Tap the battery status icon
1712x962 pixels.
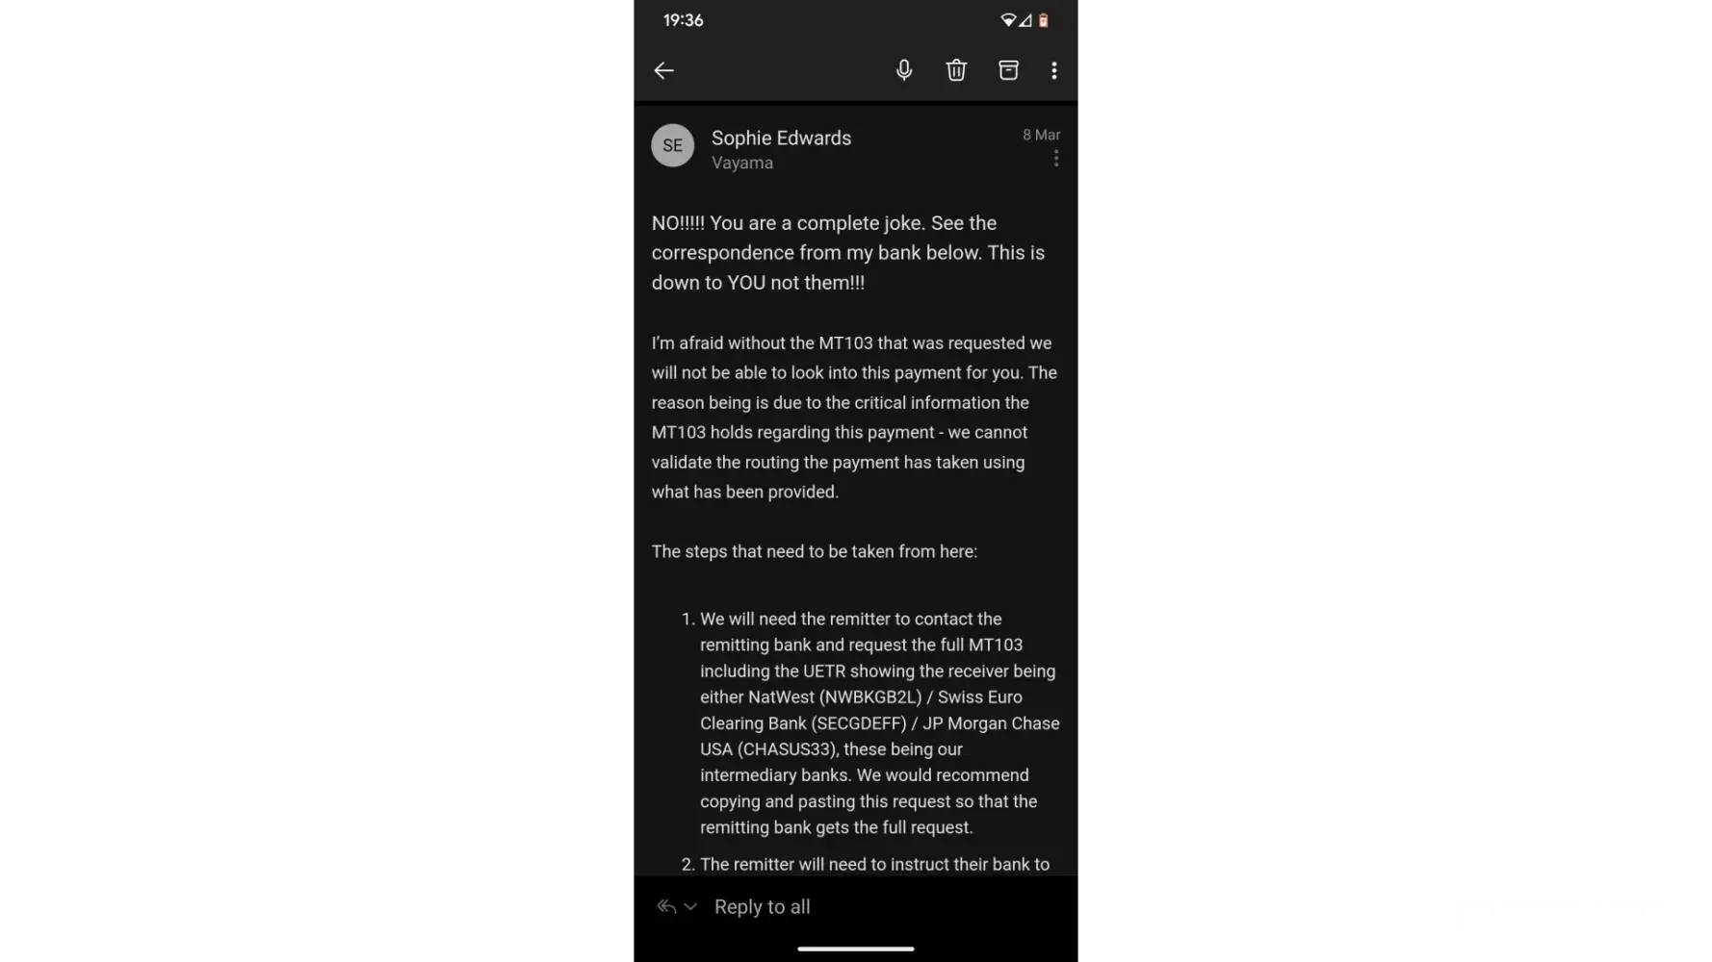1043,20
